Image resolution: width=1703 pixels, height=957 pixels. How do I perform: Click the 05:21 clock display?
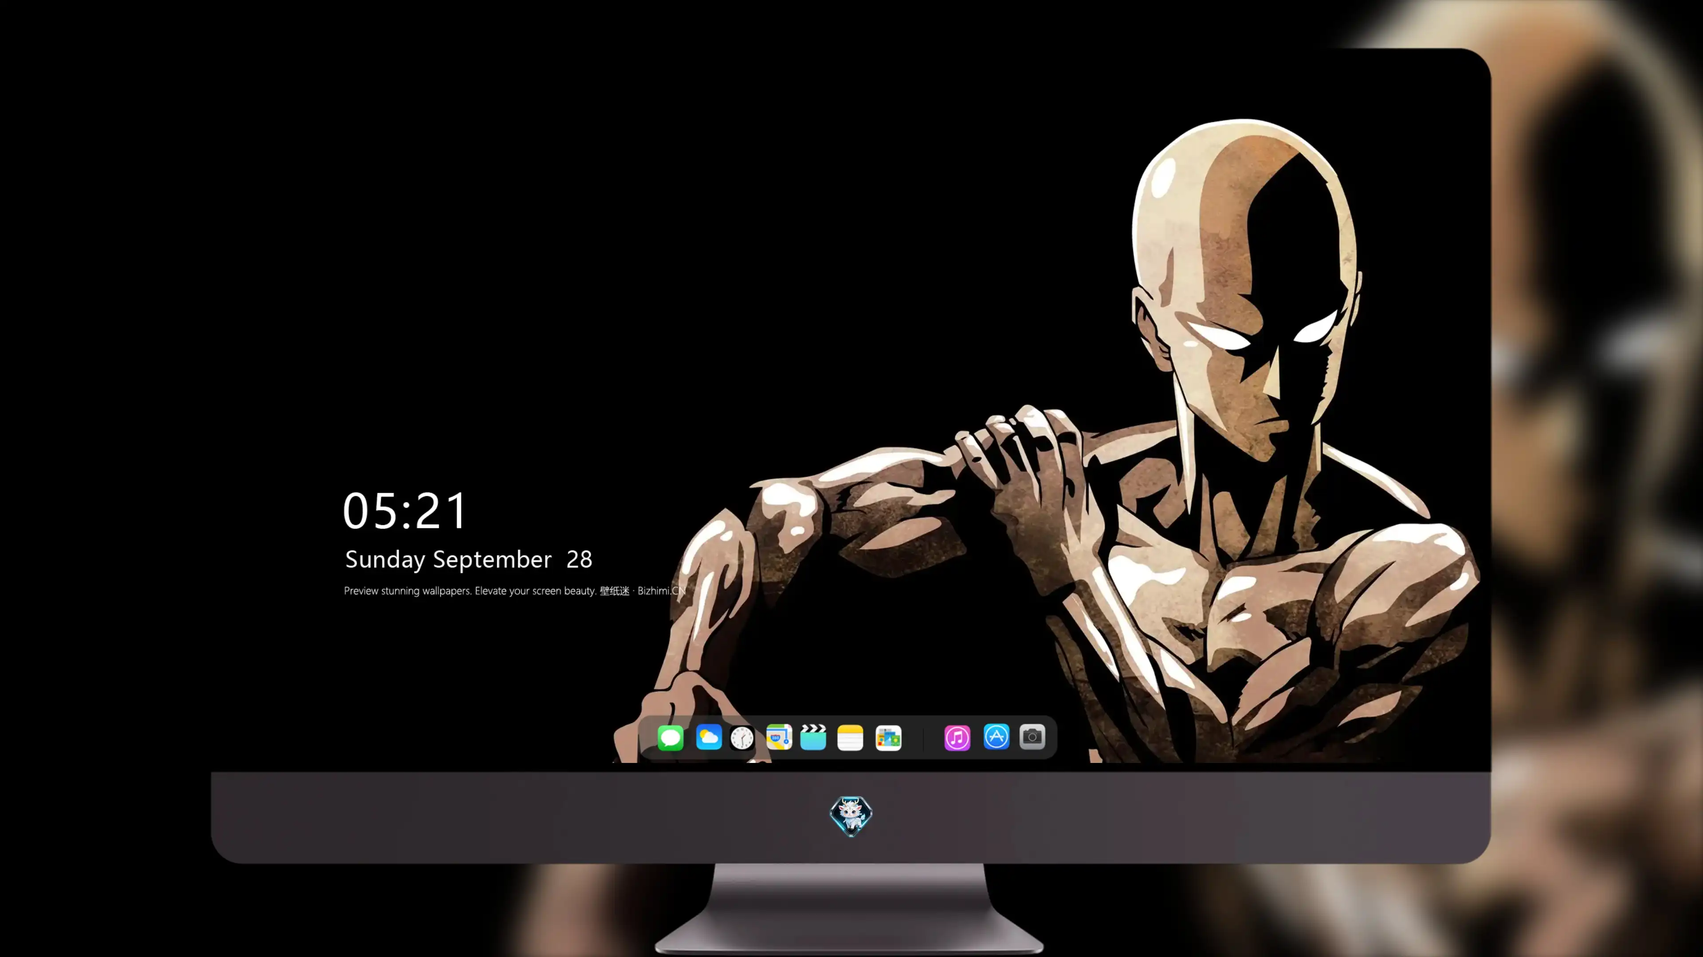pyautogui.click(x=404, y=511)
